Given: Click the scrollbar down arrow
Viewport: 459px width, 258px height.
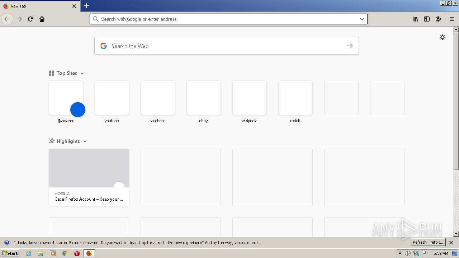Looking at the screenshot, I should tap(456, 234).
